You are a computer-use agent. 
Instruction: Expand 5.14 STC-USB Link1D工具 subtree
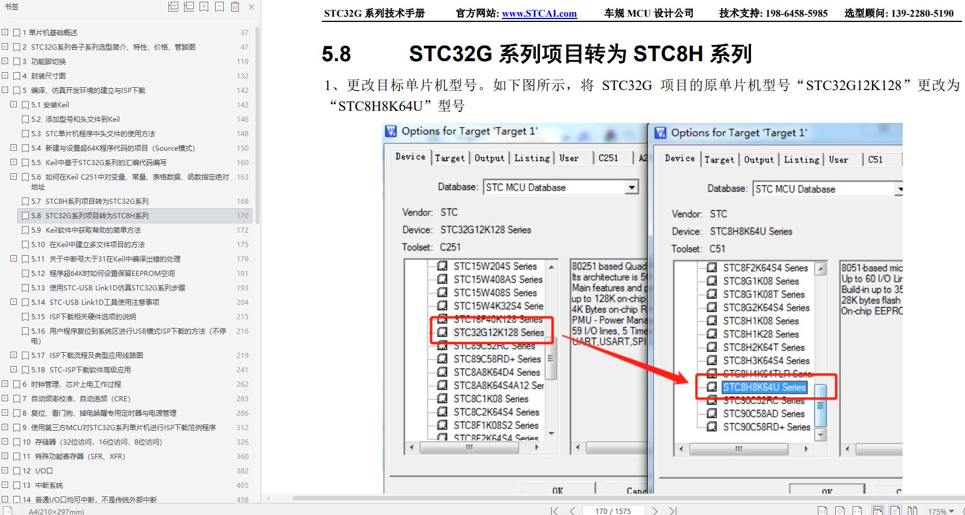(x=14, y=302)
